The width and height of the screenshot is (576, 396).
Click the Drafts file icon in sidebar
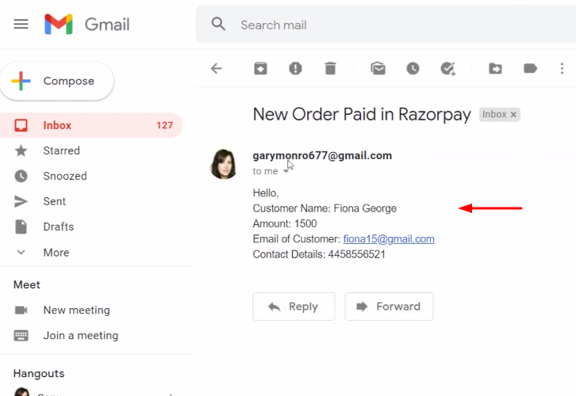tap(21, 227)
